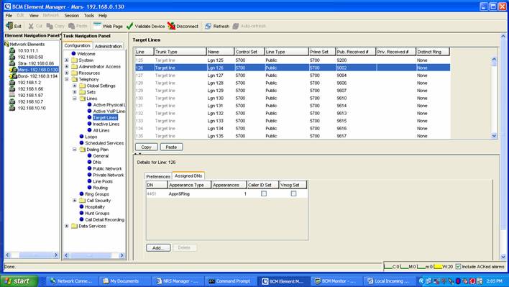The image size is (509, 287).
Task: Click the Network Elements root icon
Action: click(6, 44)
